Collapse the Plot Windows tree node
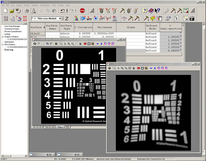The height and width of the screenshot is (161, 206). pyautogui.click(x=2, y=44)
